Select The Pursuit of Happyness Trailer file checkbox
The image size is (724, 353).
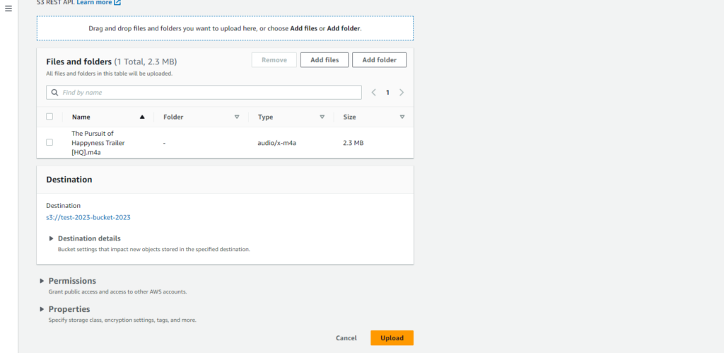49,142
